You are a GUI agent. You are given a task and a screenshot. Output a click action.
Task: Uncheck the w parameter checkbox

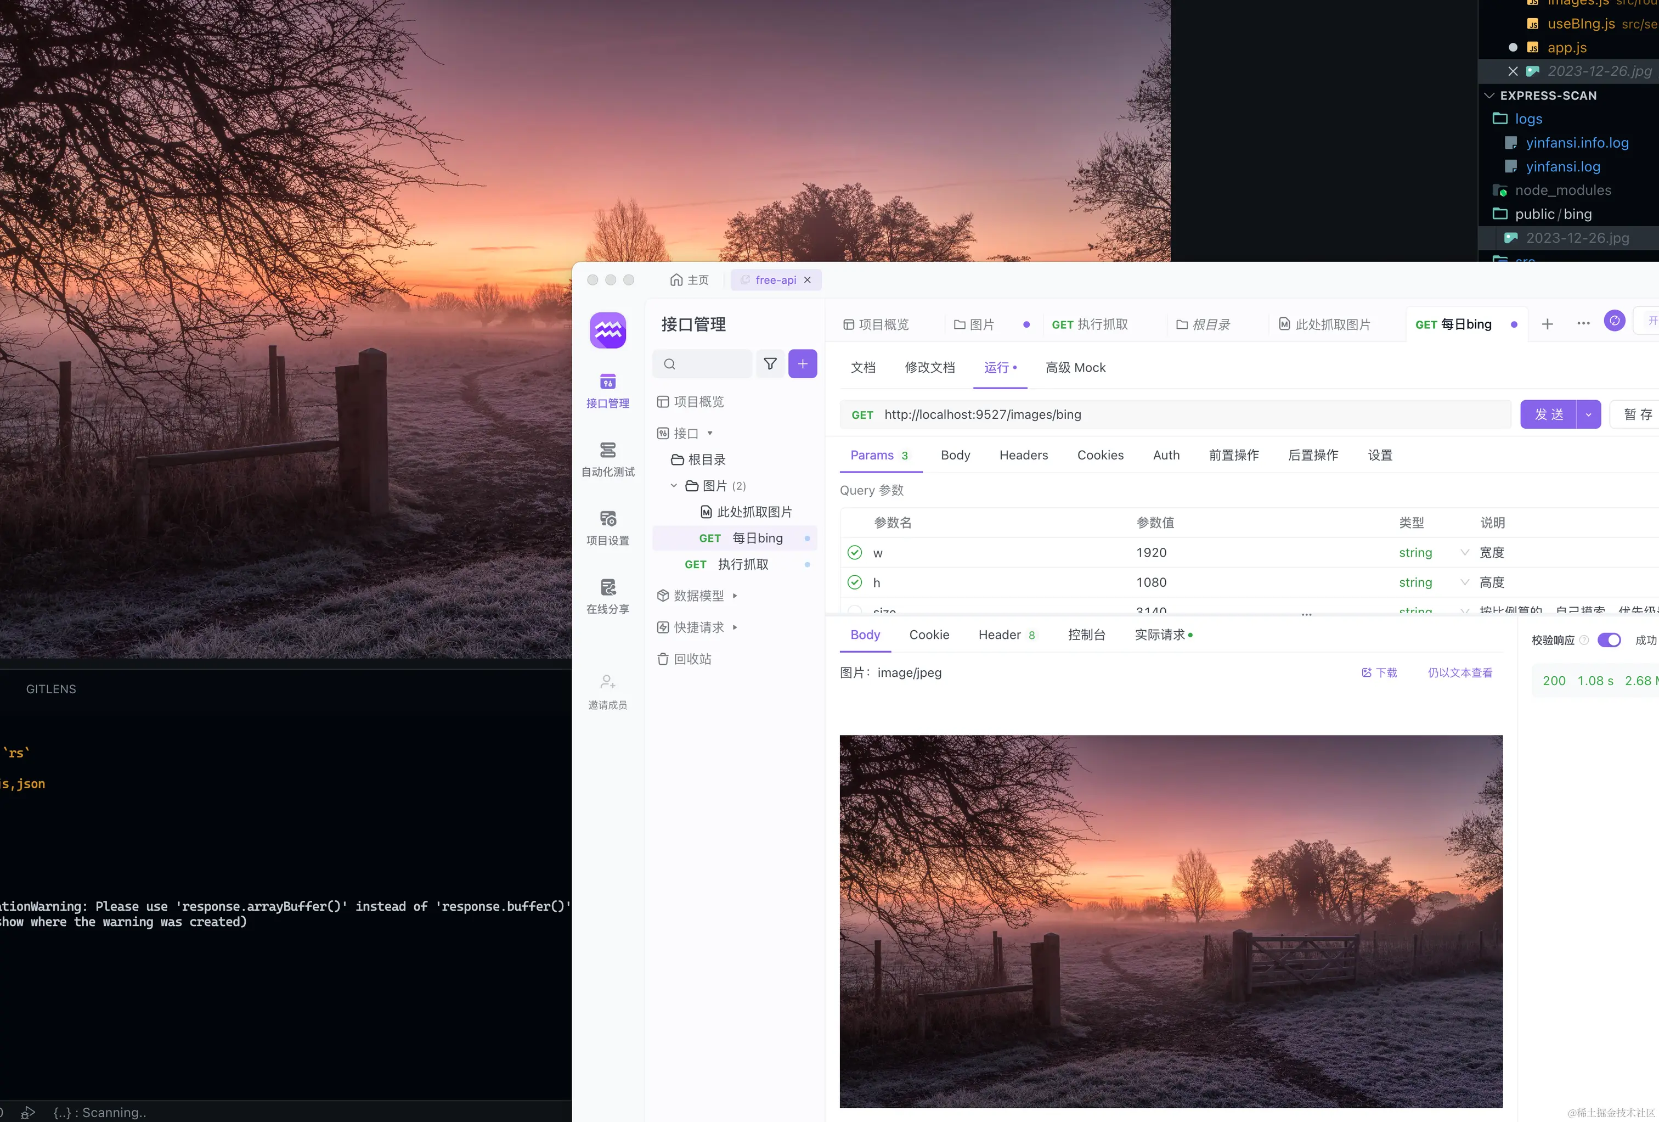[855, 553]
